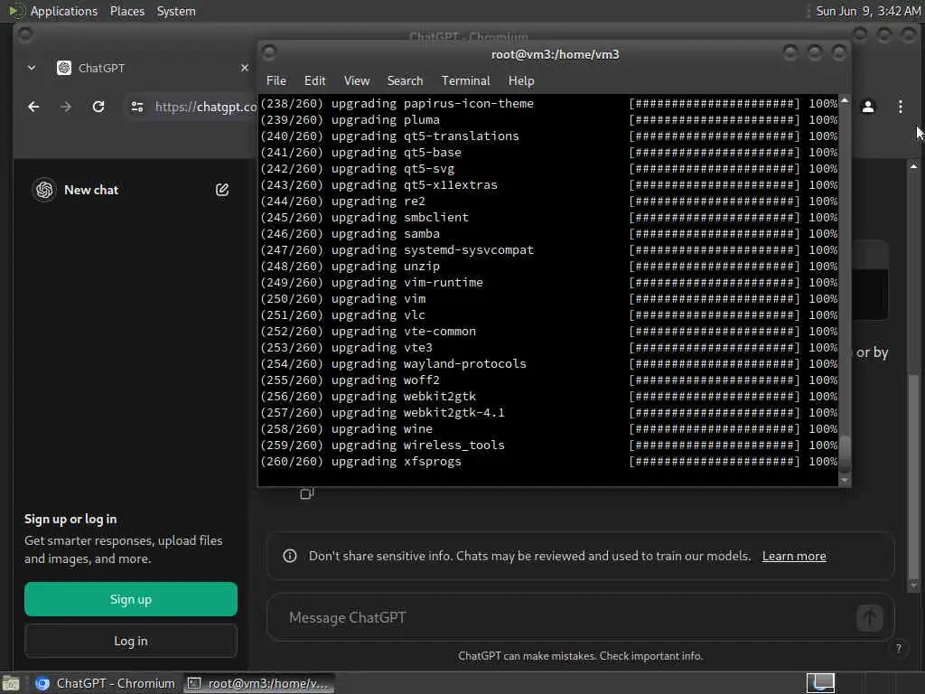This screenshot has height=694, width=925.
Task: Open the System menu in the top panel
Action: click(x=176, y=11)
